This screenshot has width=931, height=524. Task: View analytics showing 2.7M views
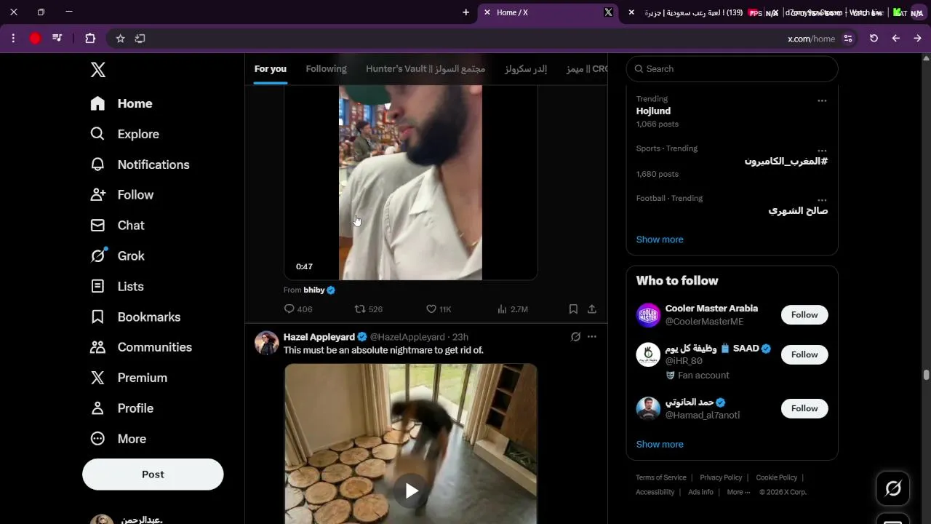pos(513,309)
